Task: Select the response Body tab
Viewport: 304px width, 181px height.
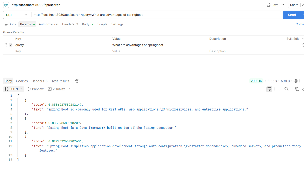Action: coord(8,81)
